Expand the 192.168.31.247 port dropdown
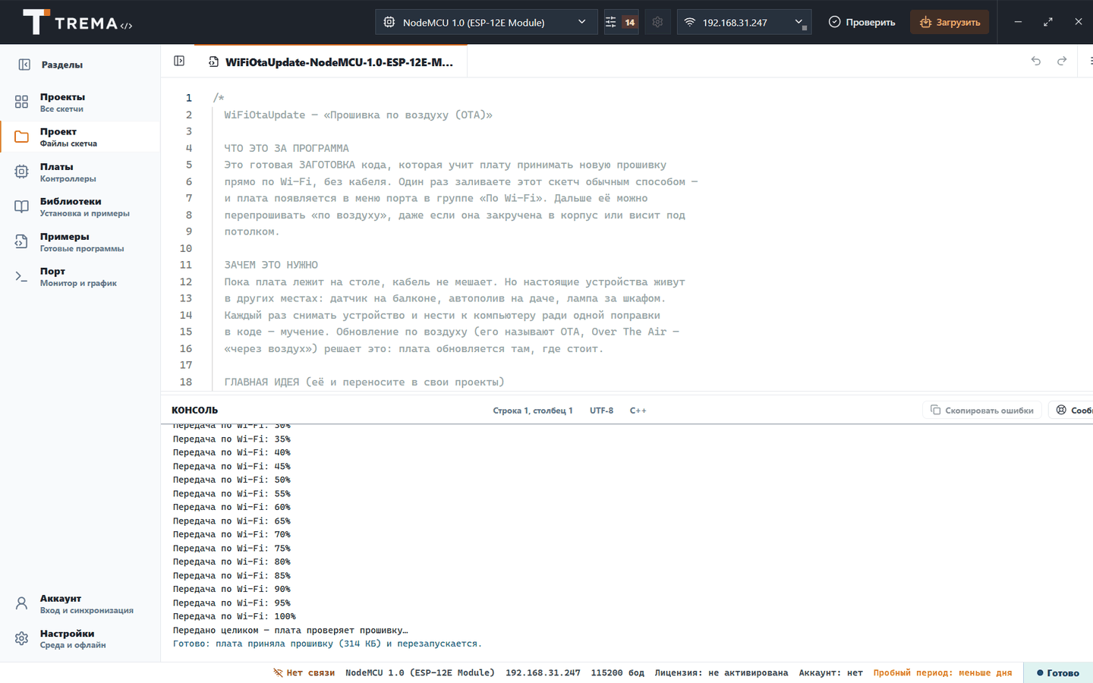 tap(744, 22)
